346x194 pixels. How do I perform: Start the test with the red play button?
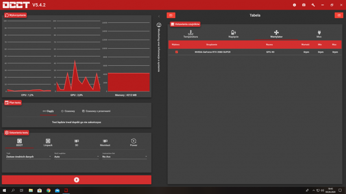77,180
